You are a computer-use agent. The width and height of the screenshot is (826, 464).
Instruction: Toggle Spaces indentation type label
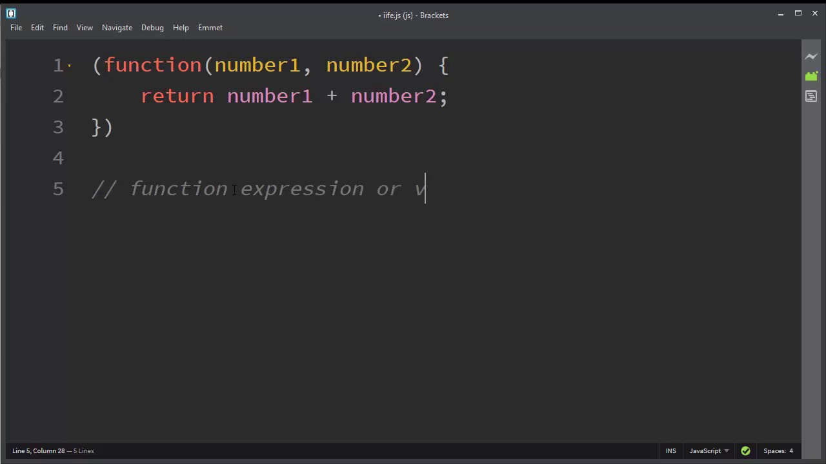coord(774,451)
